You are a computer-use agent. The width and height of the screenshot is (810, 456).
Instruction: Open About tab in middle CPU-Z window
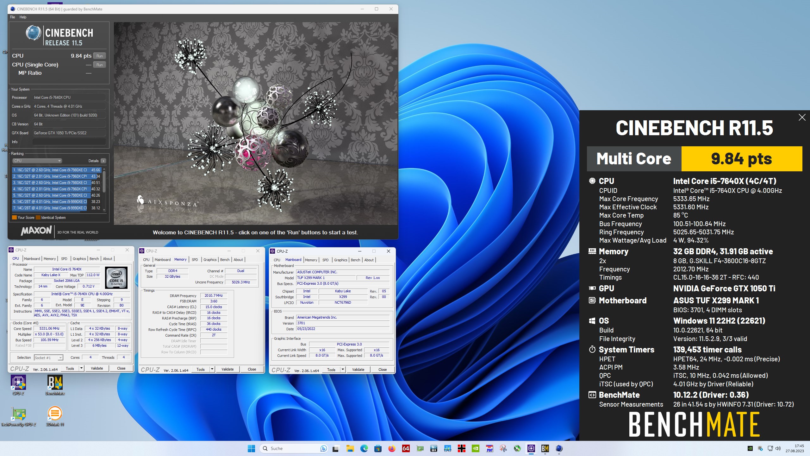238,260
